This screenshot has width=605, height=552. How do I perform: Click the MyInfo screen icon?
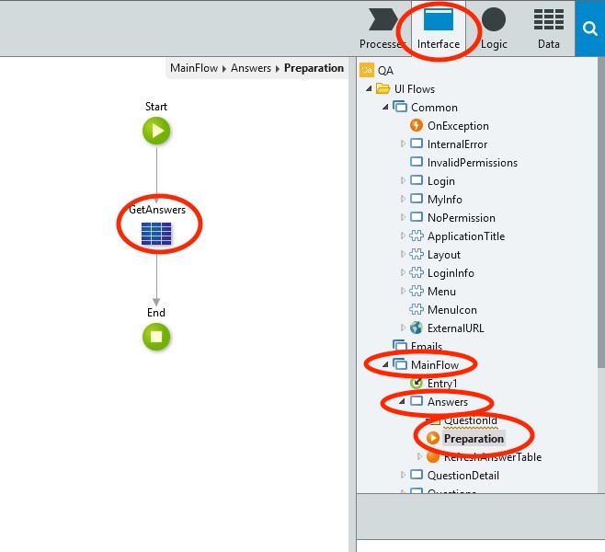tap(417, 199)
